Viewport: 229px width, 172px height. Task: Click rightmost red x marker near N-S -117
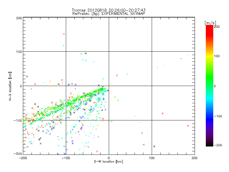point(188,126)
